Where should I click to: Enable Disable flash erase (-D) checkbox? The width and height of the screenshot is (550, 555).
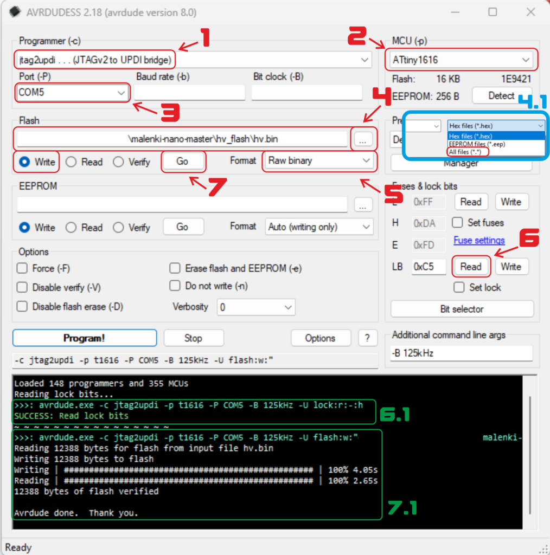pos(70,307)
